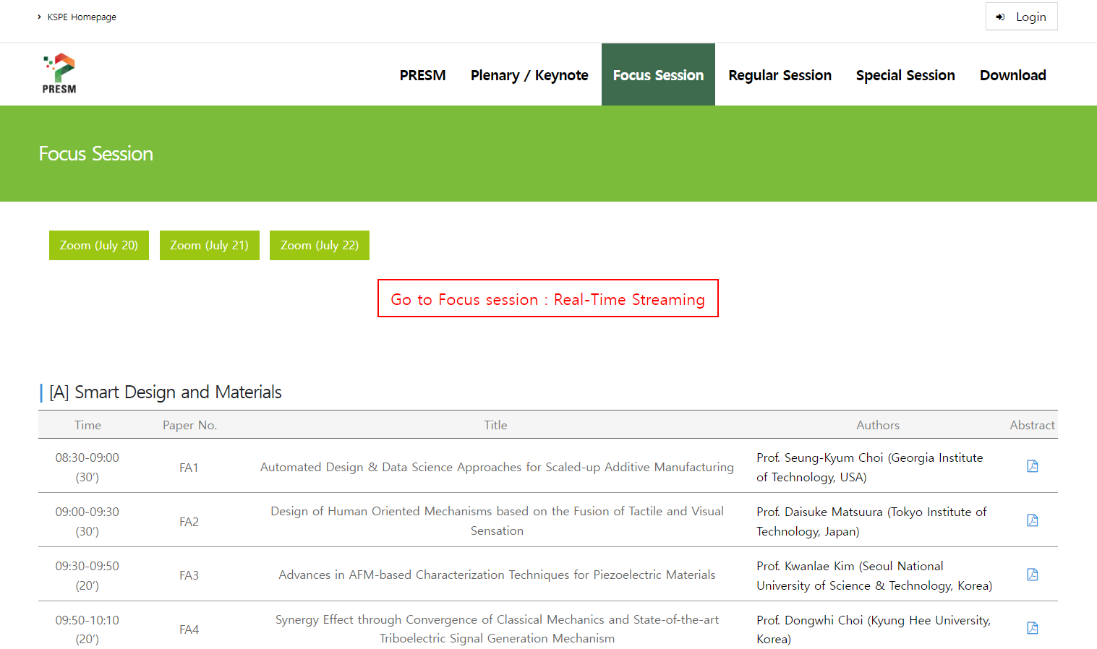Click paper number FA1
Viewport: 1097px width, 649px height.
click(189, 468)
